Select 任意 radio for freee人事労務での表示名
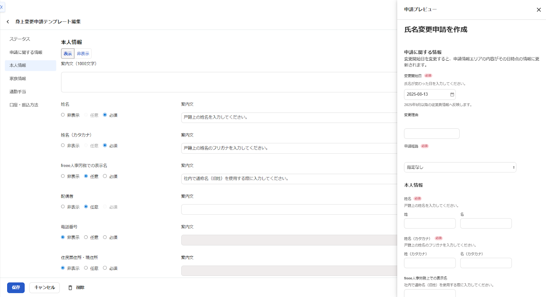 click(86, 176)
